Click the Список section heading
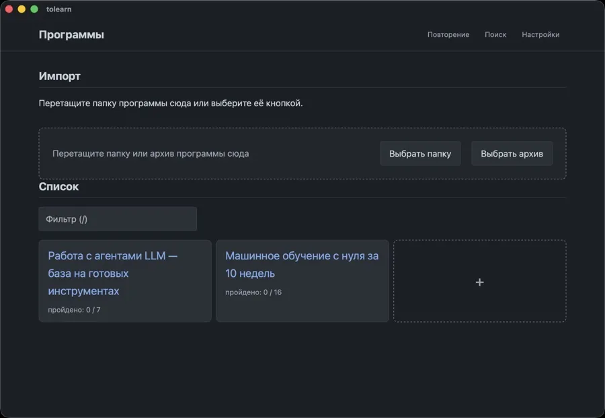 tap(58, 187)
